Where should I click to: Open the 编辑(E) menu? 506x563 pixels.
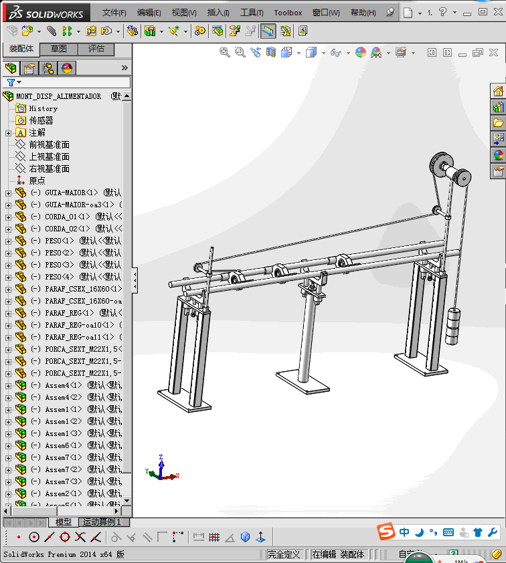(149, 13)
